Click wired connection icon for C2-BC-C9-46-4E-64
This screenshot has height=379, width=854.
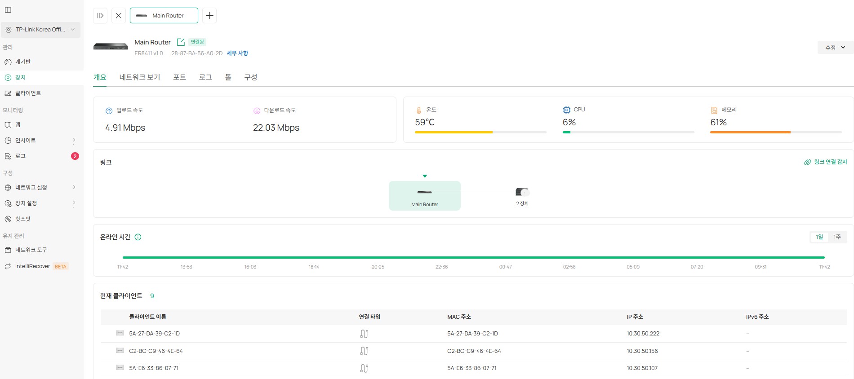click(x=364, y=351)
